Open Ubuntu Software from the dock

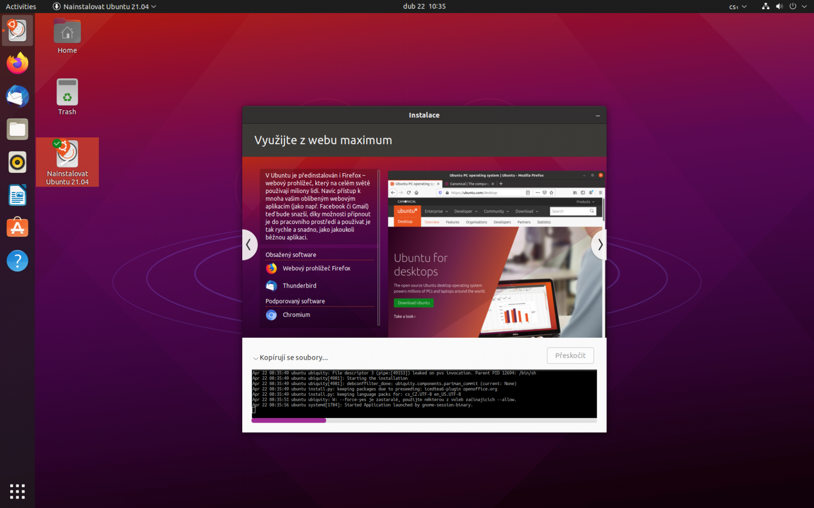tap(17, 228)
